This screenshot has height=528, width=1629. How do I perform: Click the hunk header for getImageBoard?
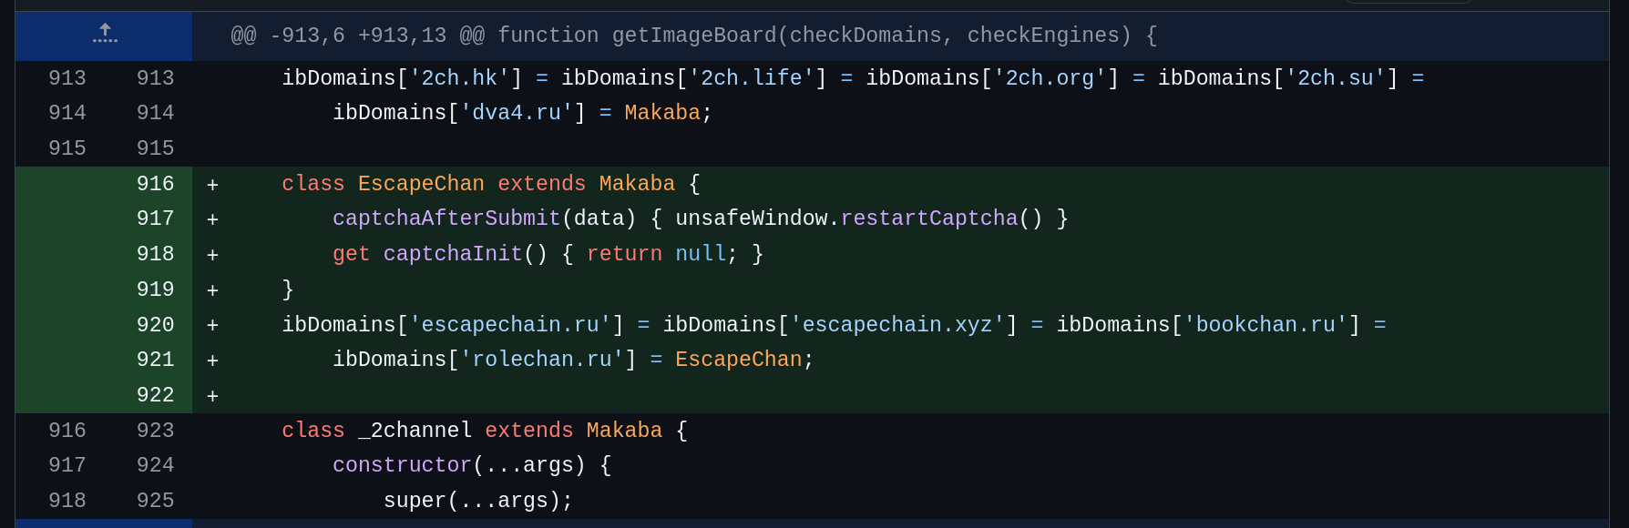692,36
